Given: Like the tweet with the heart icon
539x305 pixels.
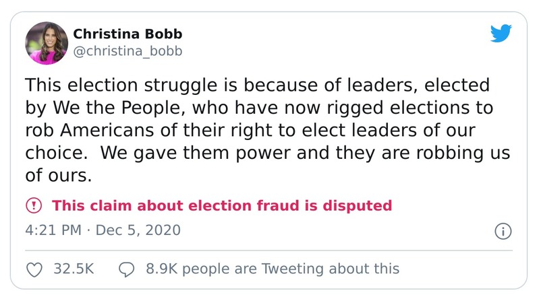Looking at the screenshot, I should (x=34, y=269).
